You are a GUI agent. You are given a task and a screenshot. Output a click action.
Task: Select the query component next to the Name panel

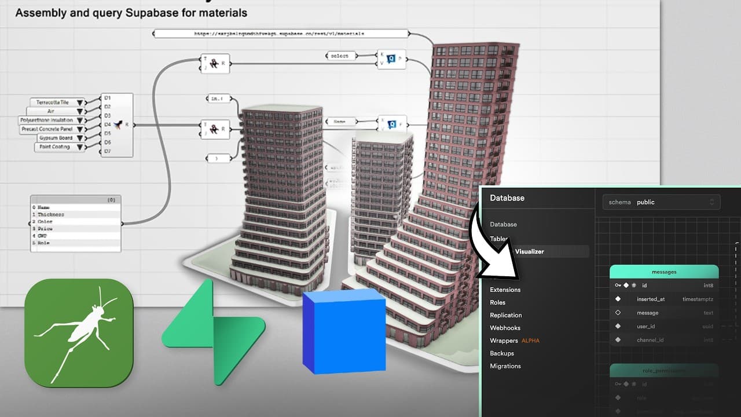click(x=392, y=124)
